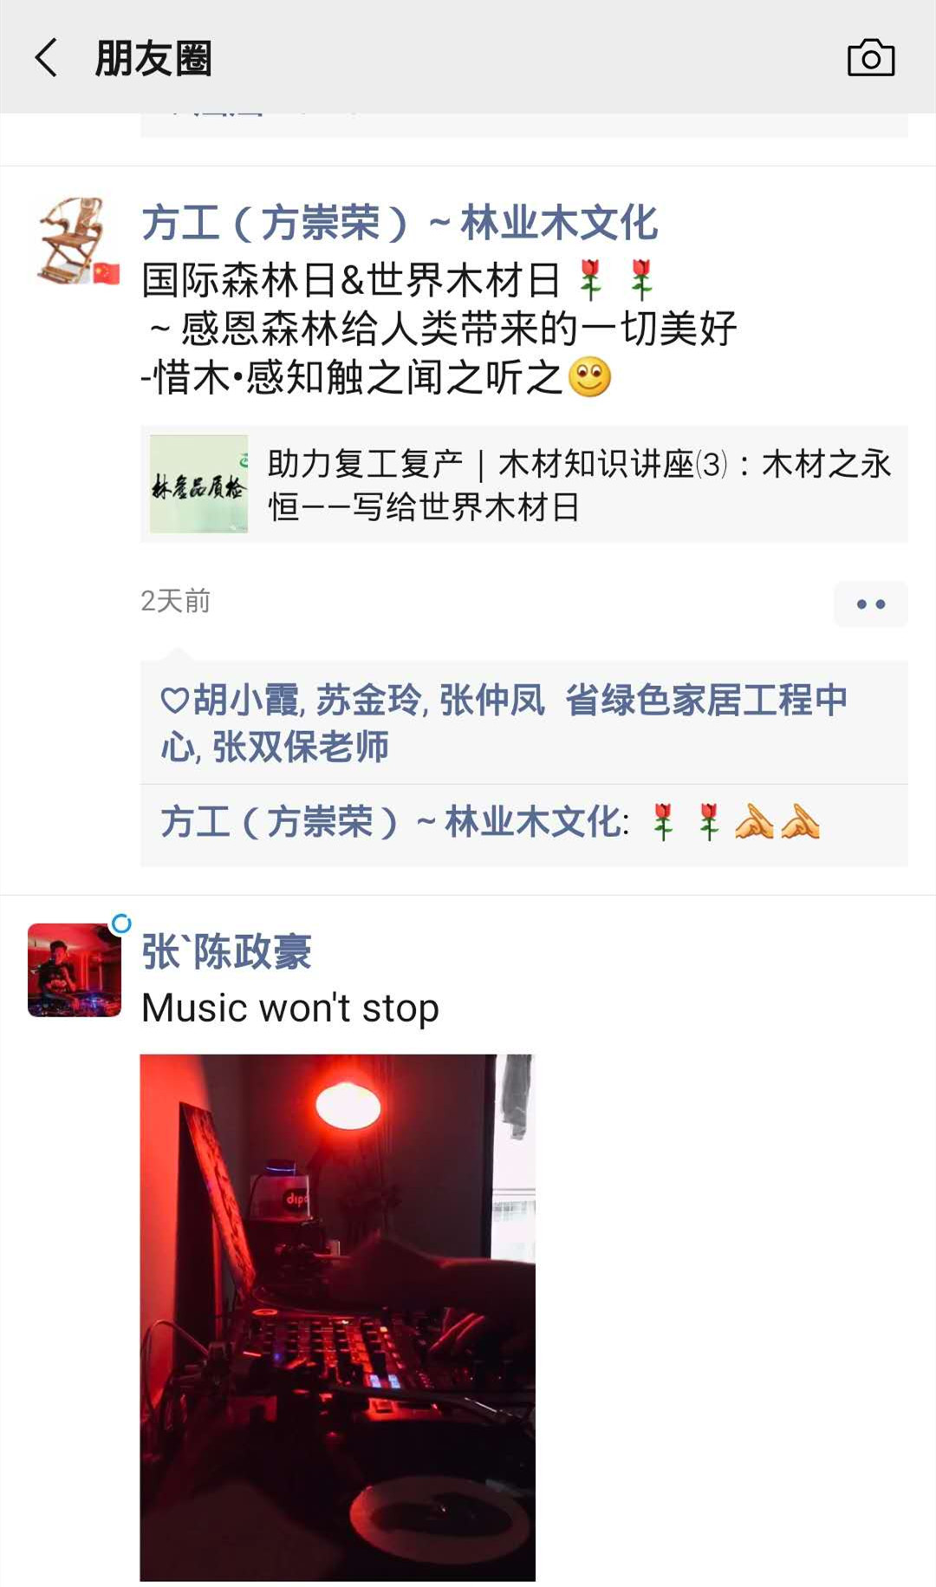Tap the 朋友圈 title in the header
The width and height of the screenshot is (936, 1587).
point(153,58)
